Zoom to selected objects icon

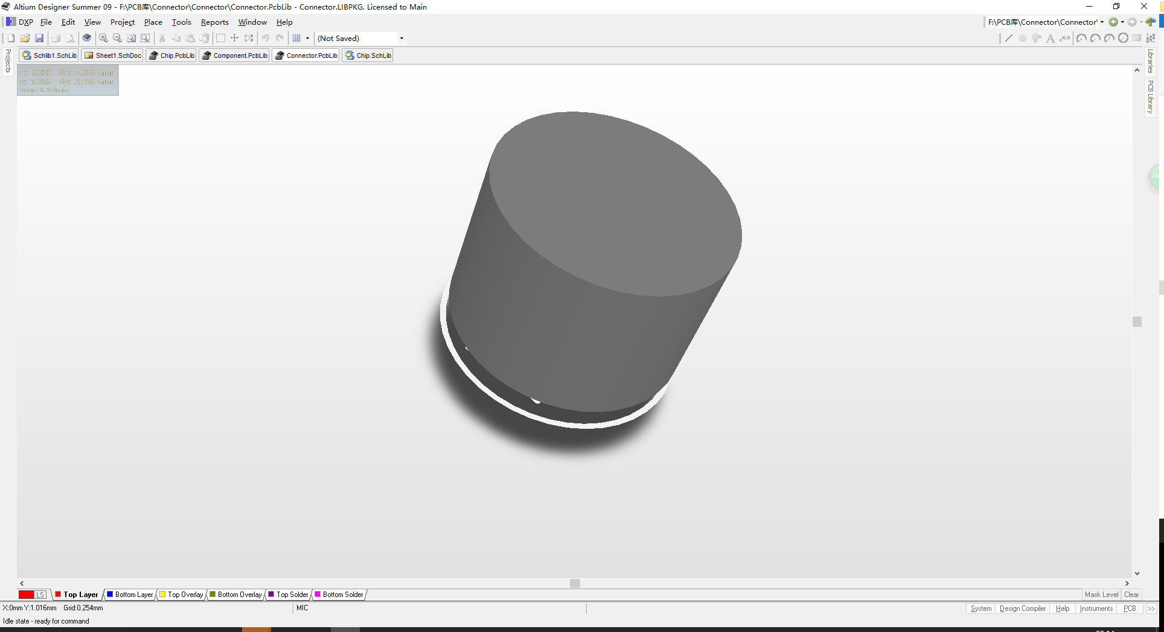(x=145, y=38)
